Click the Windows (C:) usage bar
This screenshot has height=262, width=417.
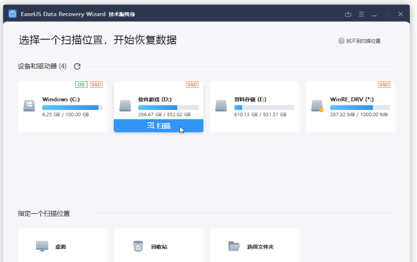coord(72,108)
